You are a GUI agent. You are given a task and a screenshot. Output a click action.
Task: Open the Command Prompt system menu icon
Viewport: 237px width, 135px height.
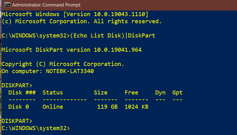coord(7,5)
